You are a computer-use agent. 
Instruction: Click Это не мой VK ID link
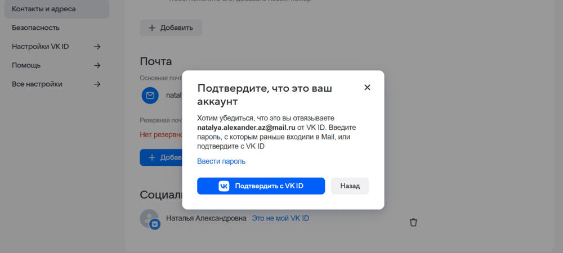coord(280,218)
